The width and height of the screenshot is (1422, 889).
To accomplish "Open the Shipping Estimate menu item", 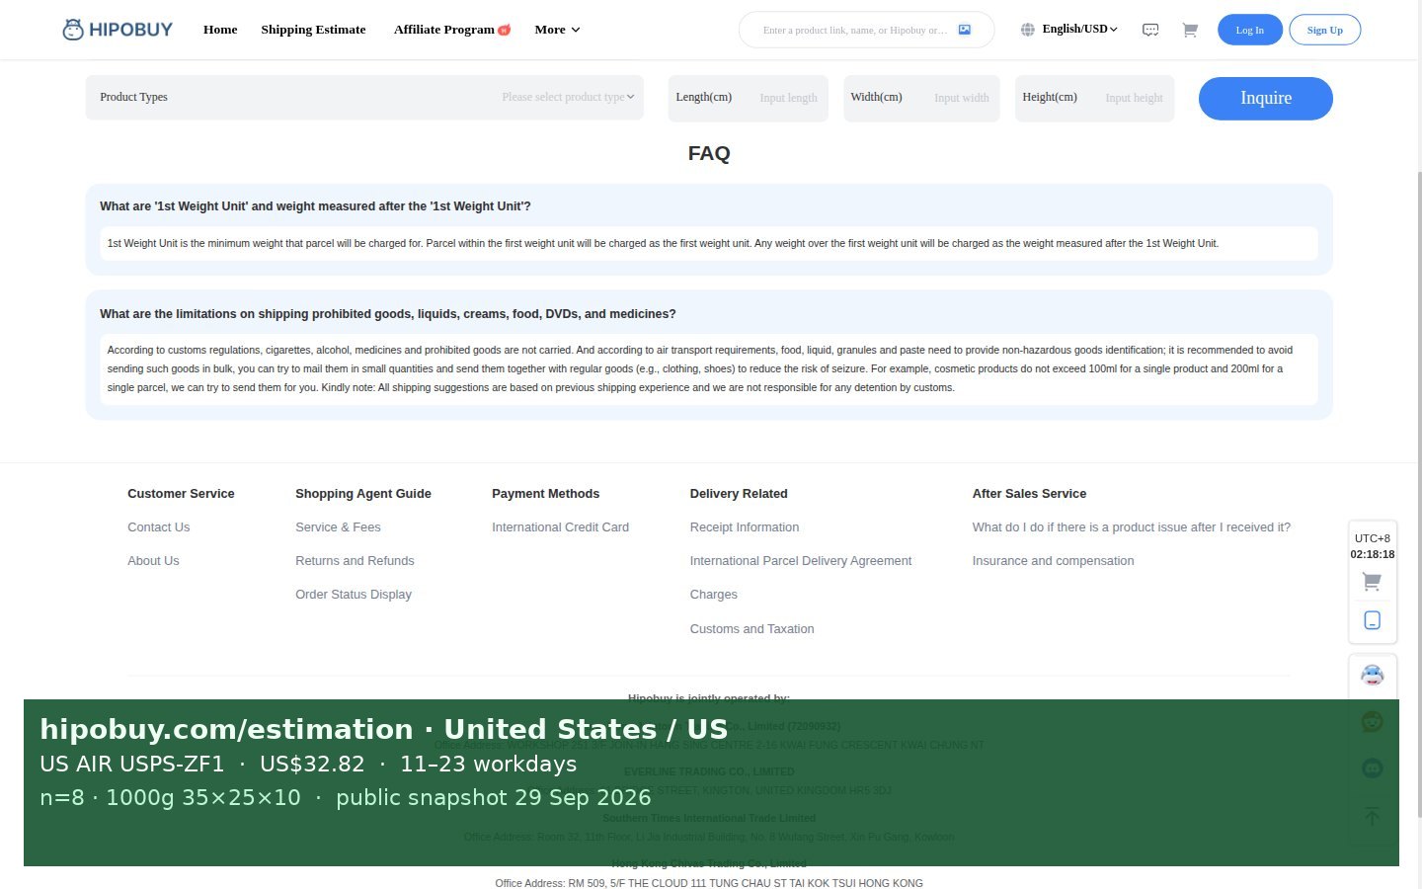I will [x=313, y=30].
